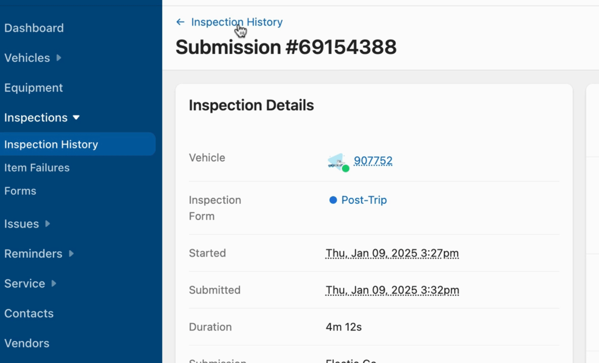This screenshot has height=363, width=599.
Task: Click the Submitted timestamp 3:32pm
Action: tap(392, 290)
